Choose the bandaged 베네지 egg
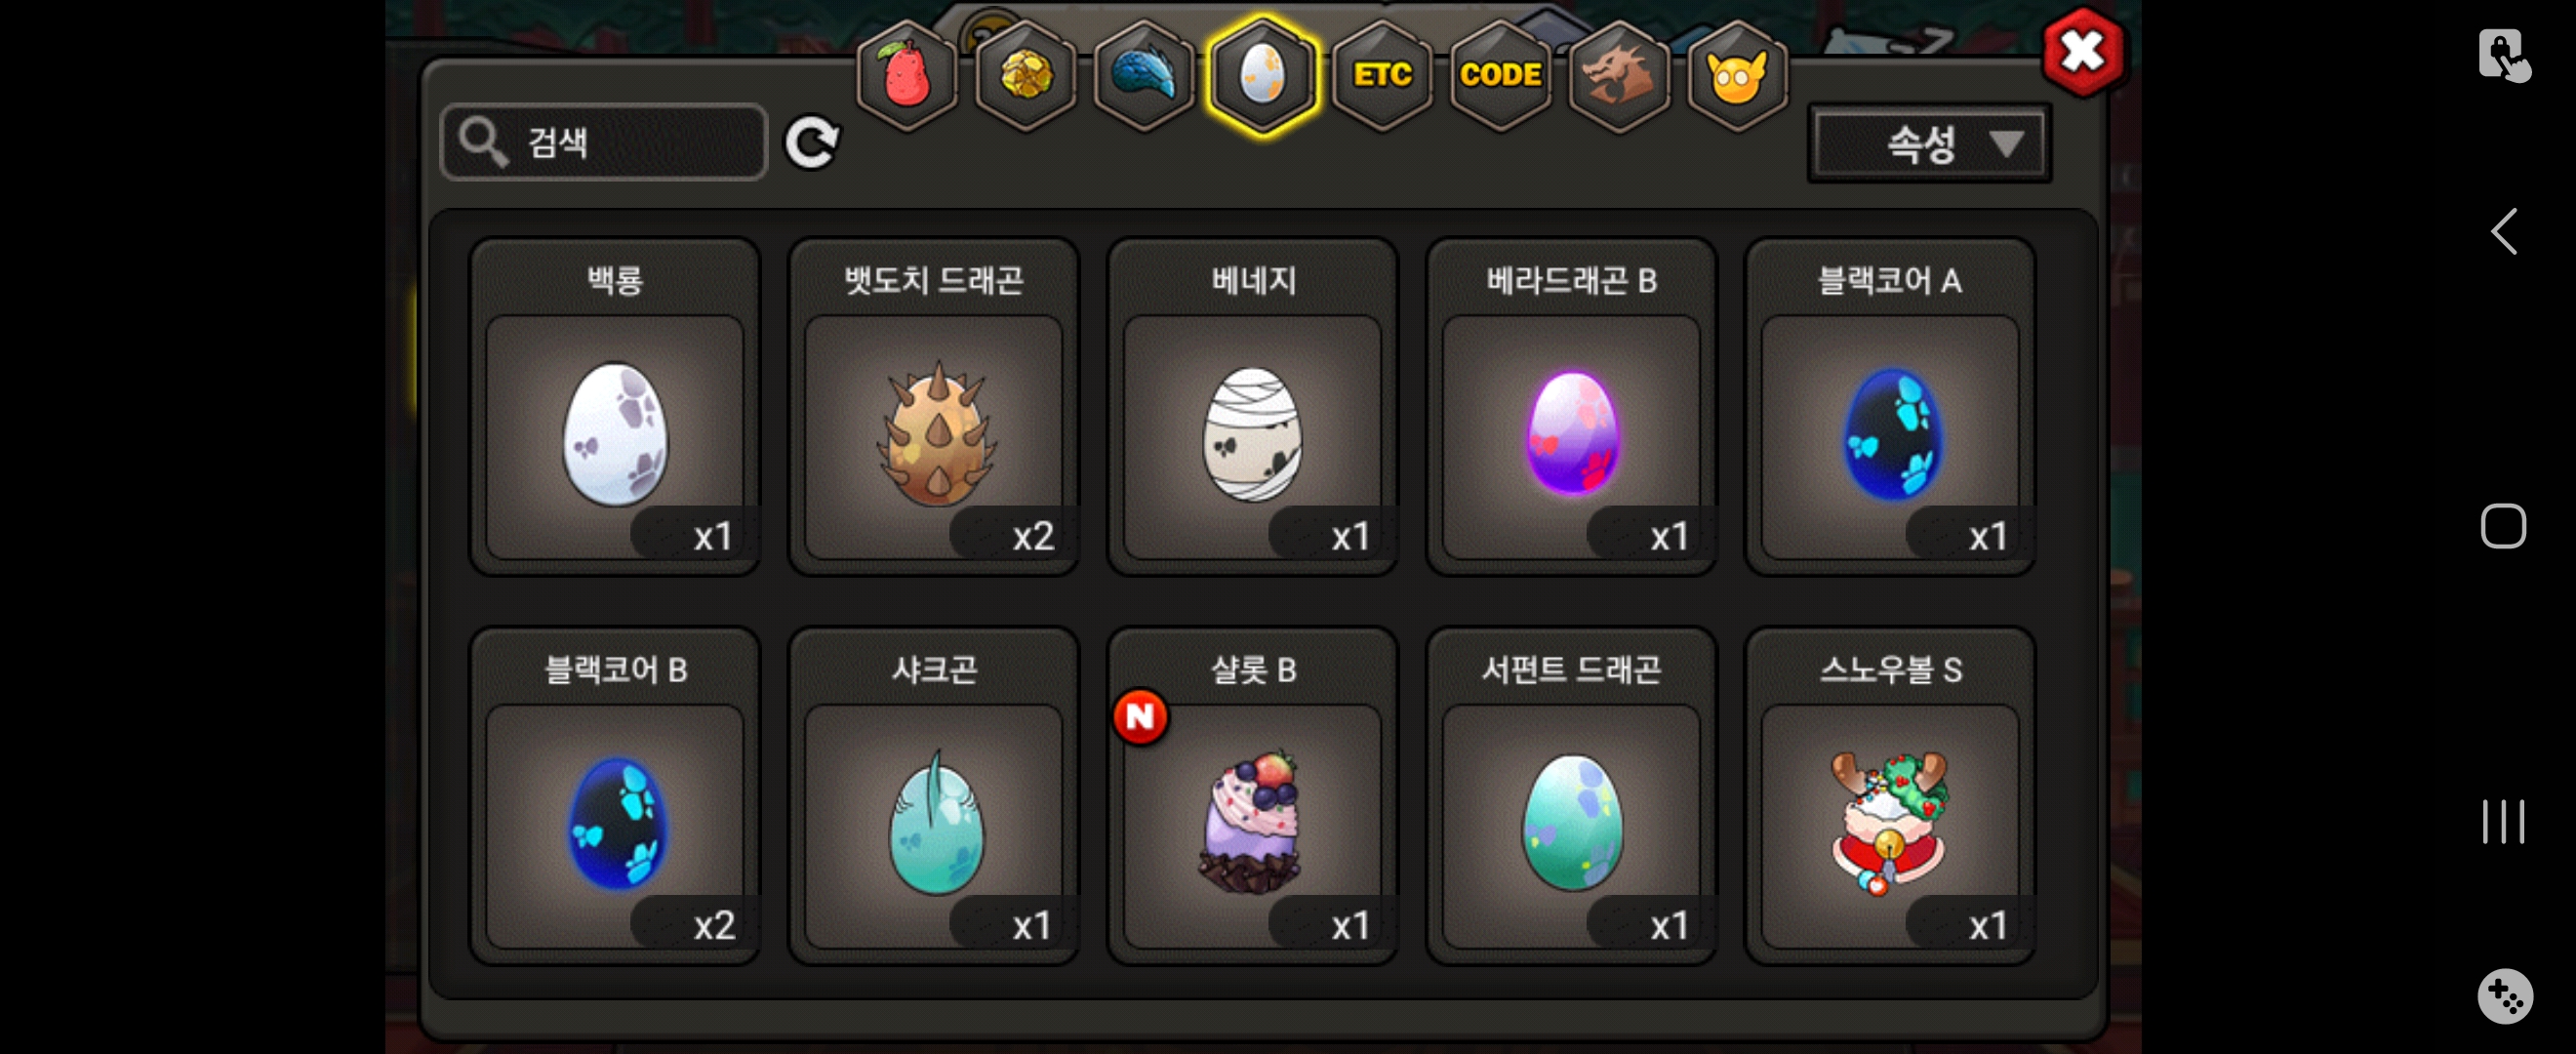 pyautogui.click(x=1252, y=406)
